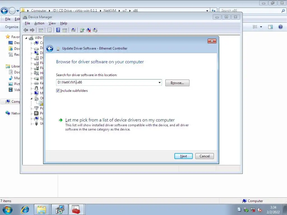The height and width of the screenshot is (215, 287).
Task: Click the Change your view icon in Explorer
Action: click(255, 27)
